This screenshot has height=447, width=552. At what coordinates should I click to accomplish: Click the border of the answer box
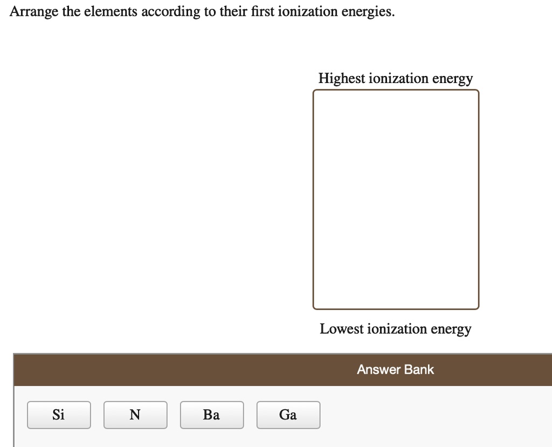(x=313, y=200)
